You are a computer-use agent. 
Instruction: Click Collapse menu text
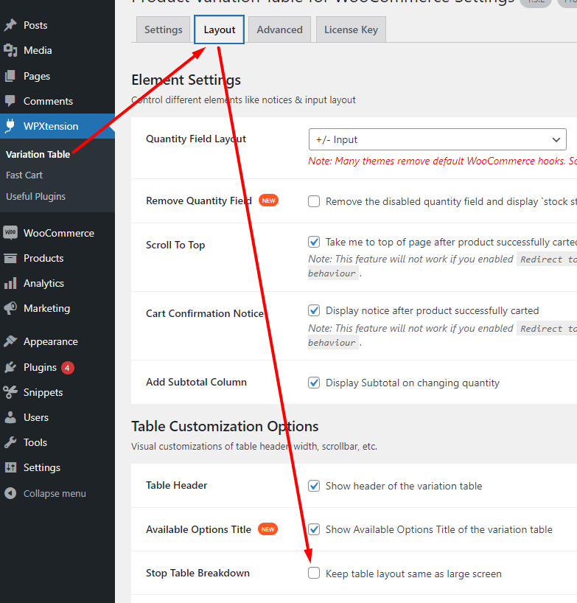[x=55, y=493]
